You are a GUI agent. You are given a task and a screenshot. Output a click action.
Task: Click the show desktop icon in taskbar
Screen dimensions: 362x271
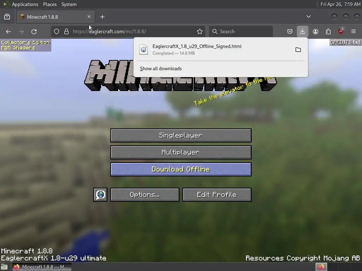click(x=4, y=267)
